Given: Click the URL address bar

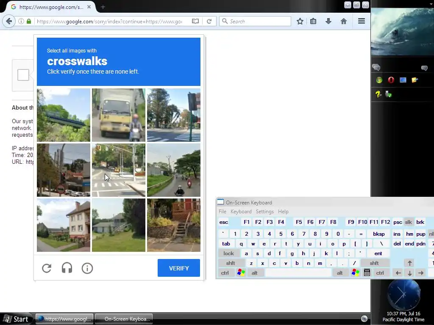Looking at the screenshot, I should click(x=111, y=21).
